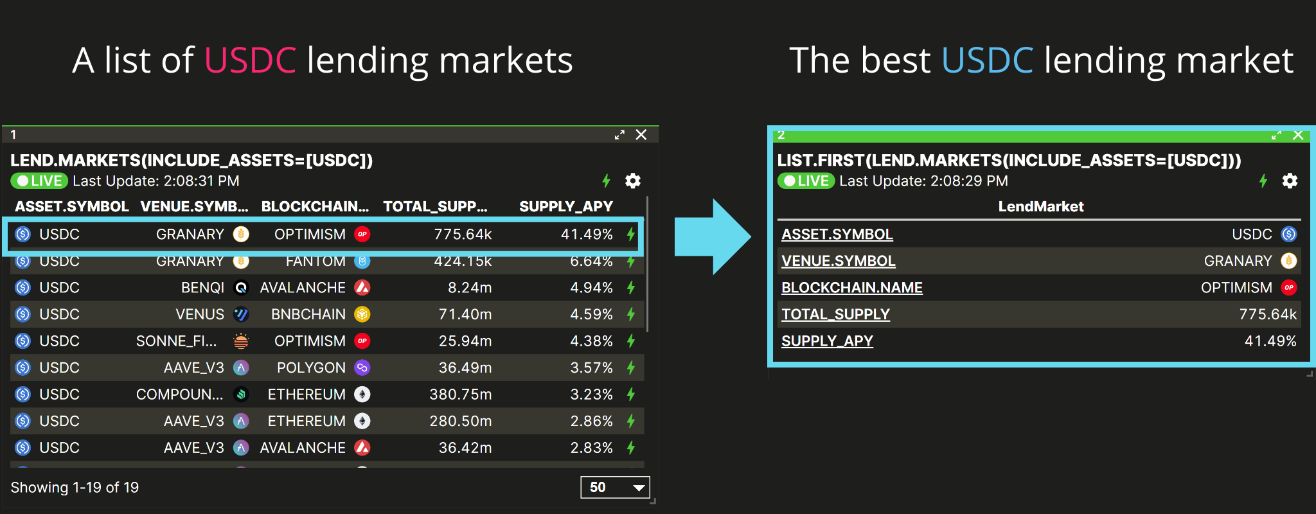Open the VENUE.SYMBOL link in panel 2

(839, 261)
